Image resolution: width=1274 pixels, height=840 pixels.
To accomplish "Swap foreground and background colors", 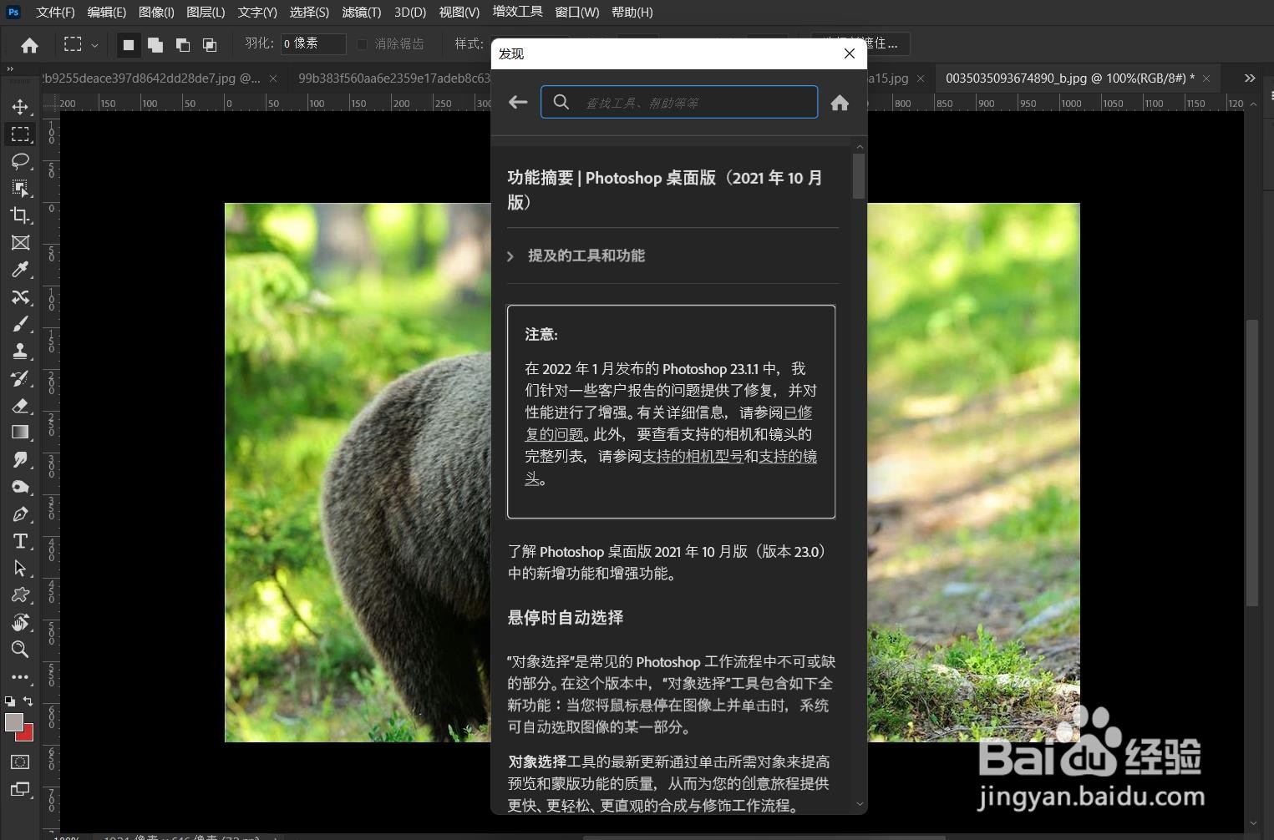I will click(28, 701).
